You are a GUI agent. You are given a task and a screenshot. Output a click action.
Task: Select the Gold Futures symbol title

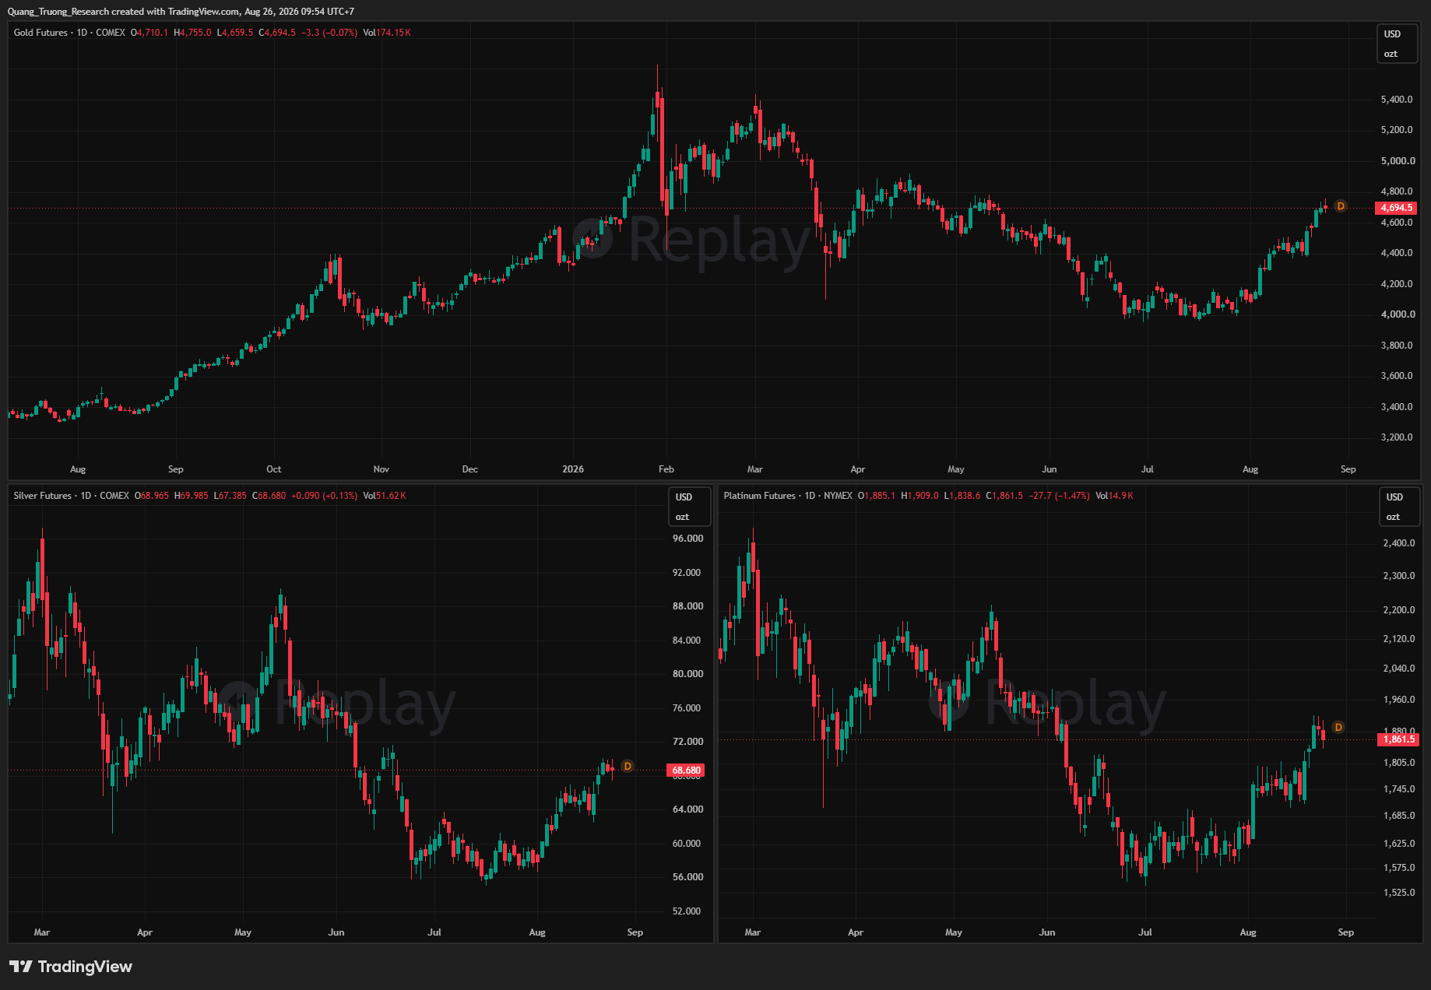(x=40, y=33)
